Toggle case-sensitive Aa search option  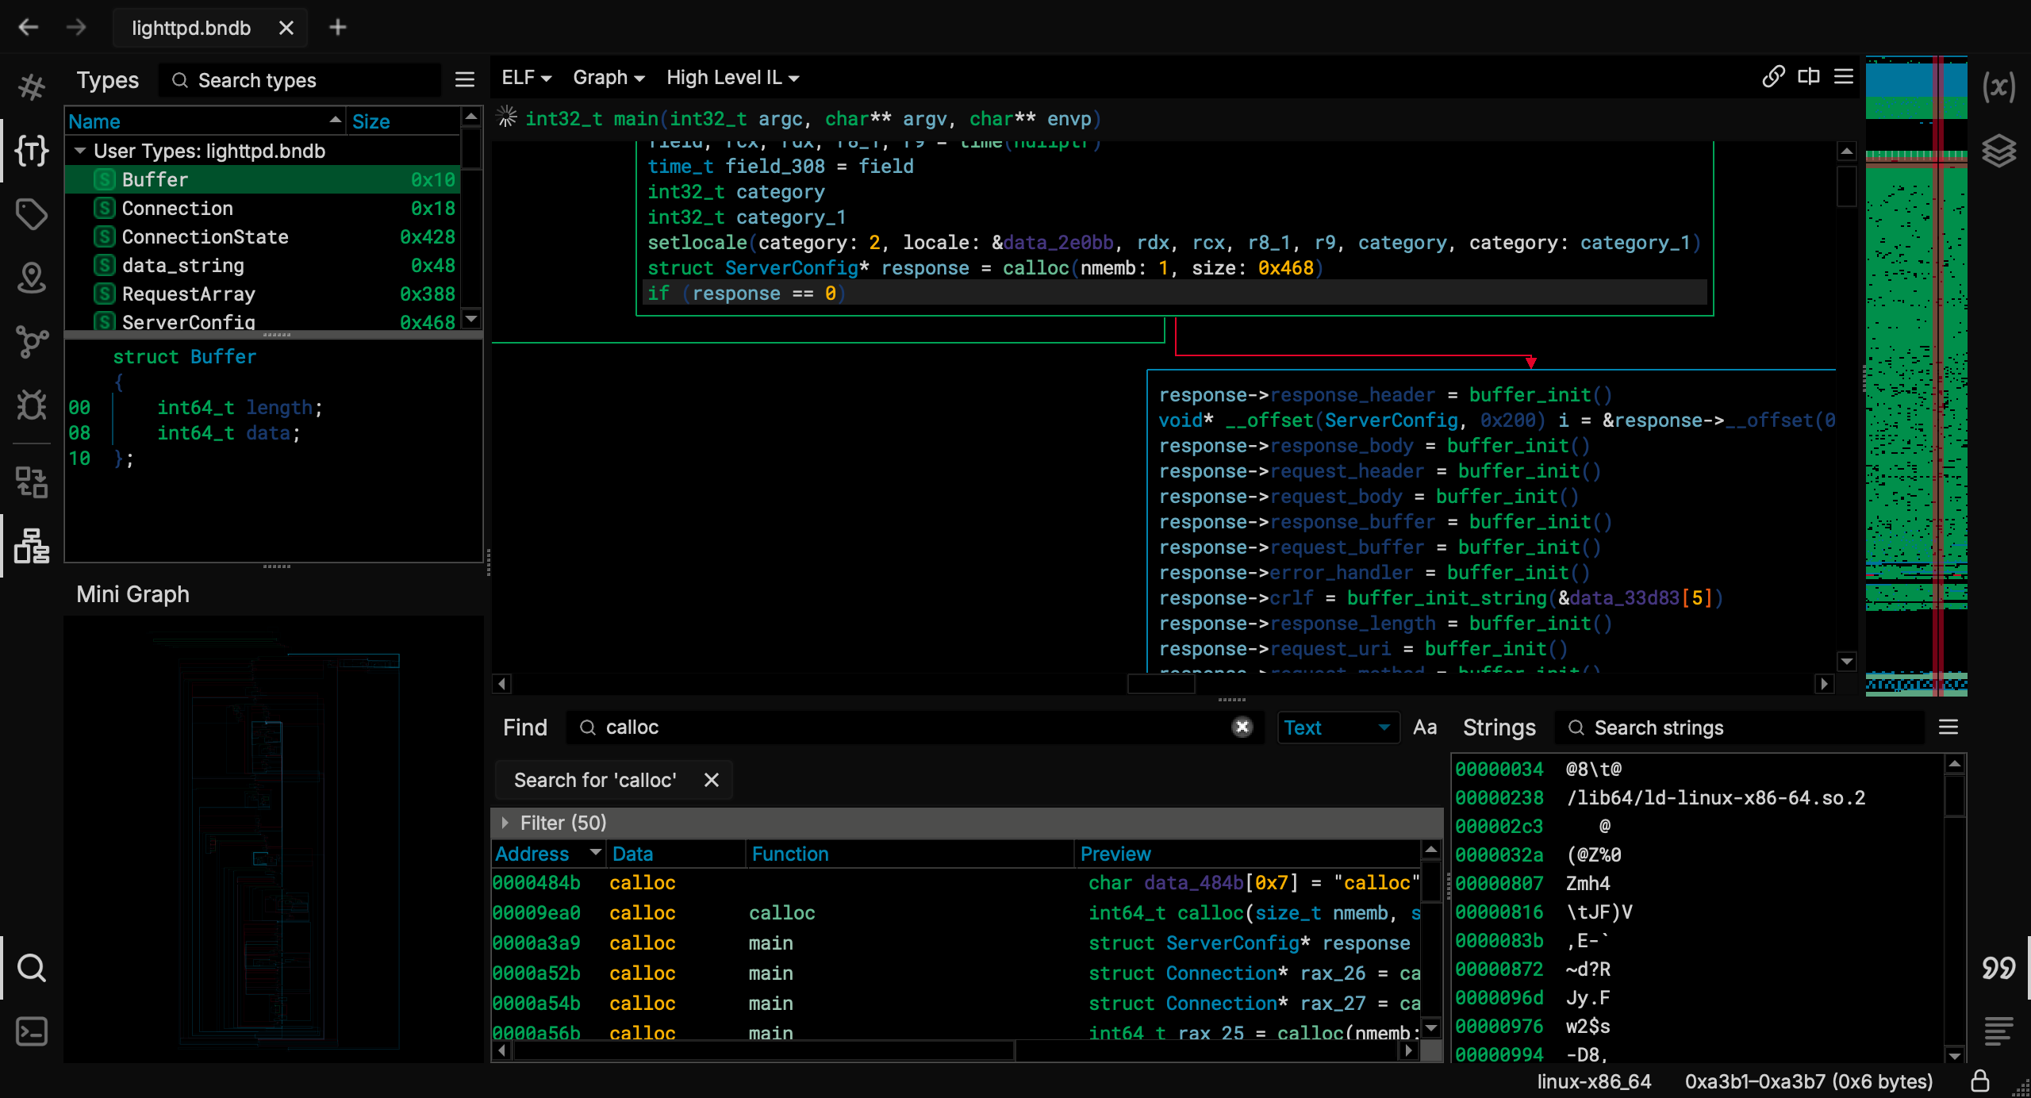pos(1425,728)
